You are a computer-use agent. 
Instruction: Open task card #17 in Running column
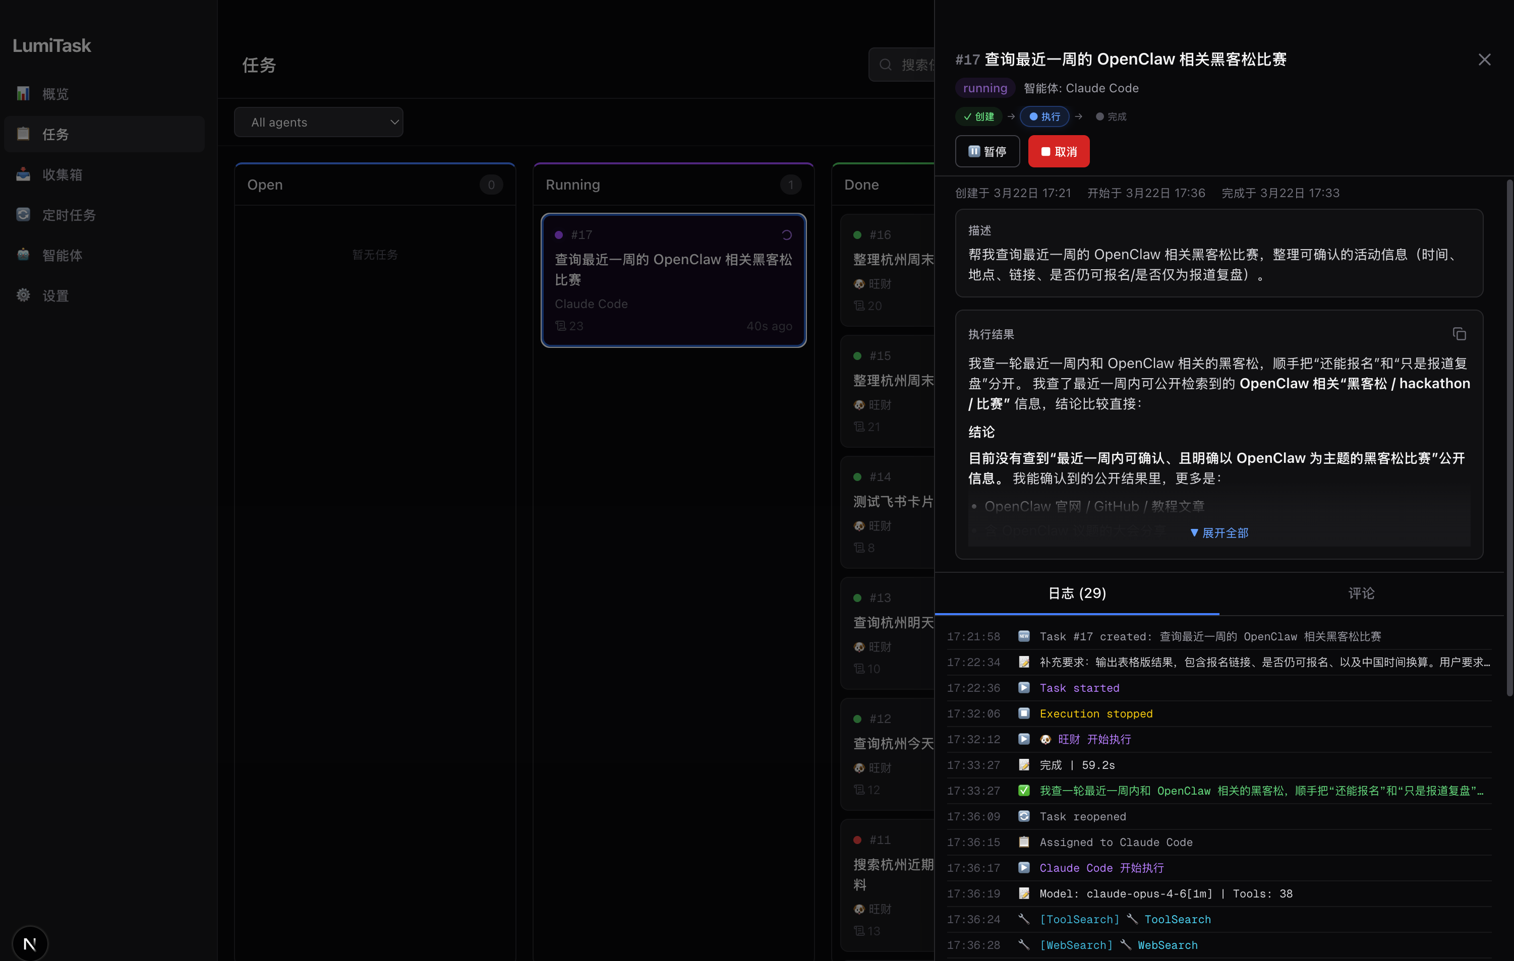pyautogui.click(x=673, y=280)
